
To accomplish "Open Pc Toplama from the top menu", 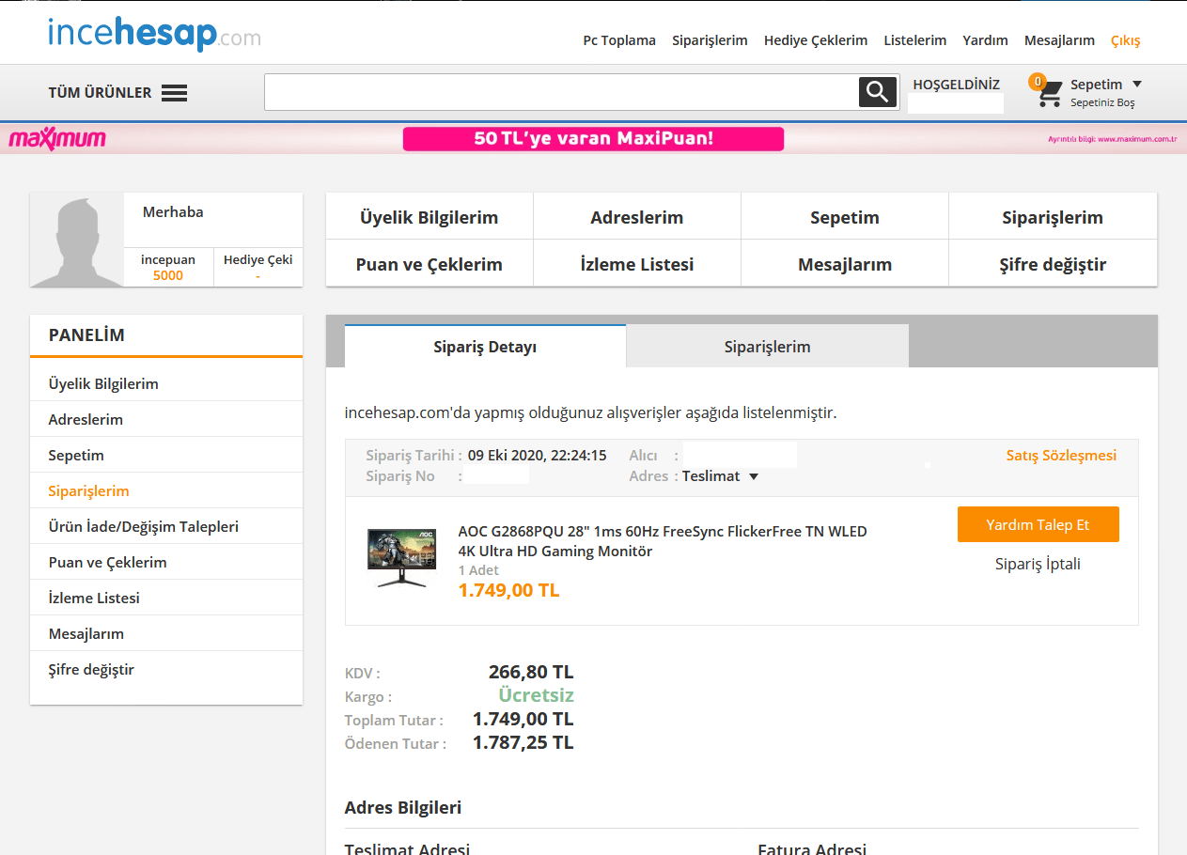I will point(619,40).
